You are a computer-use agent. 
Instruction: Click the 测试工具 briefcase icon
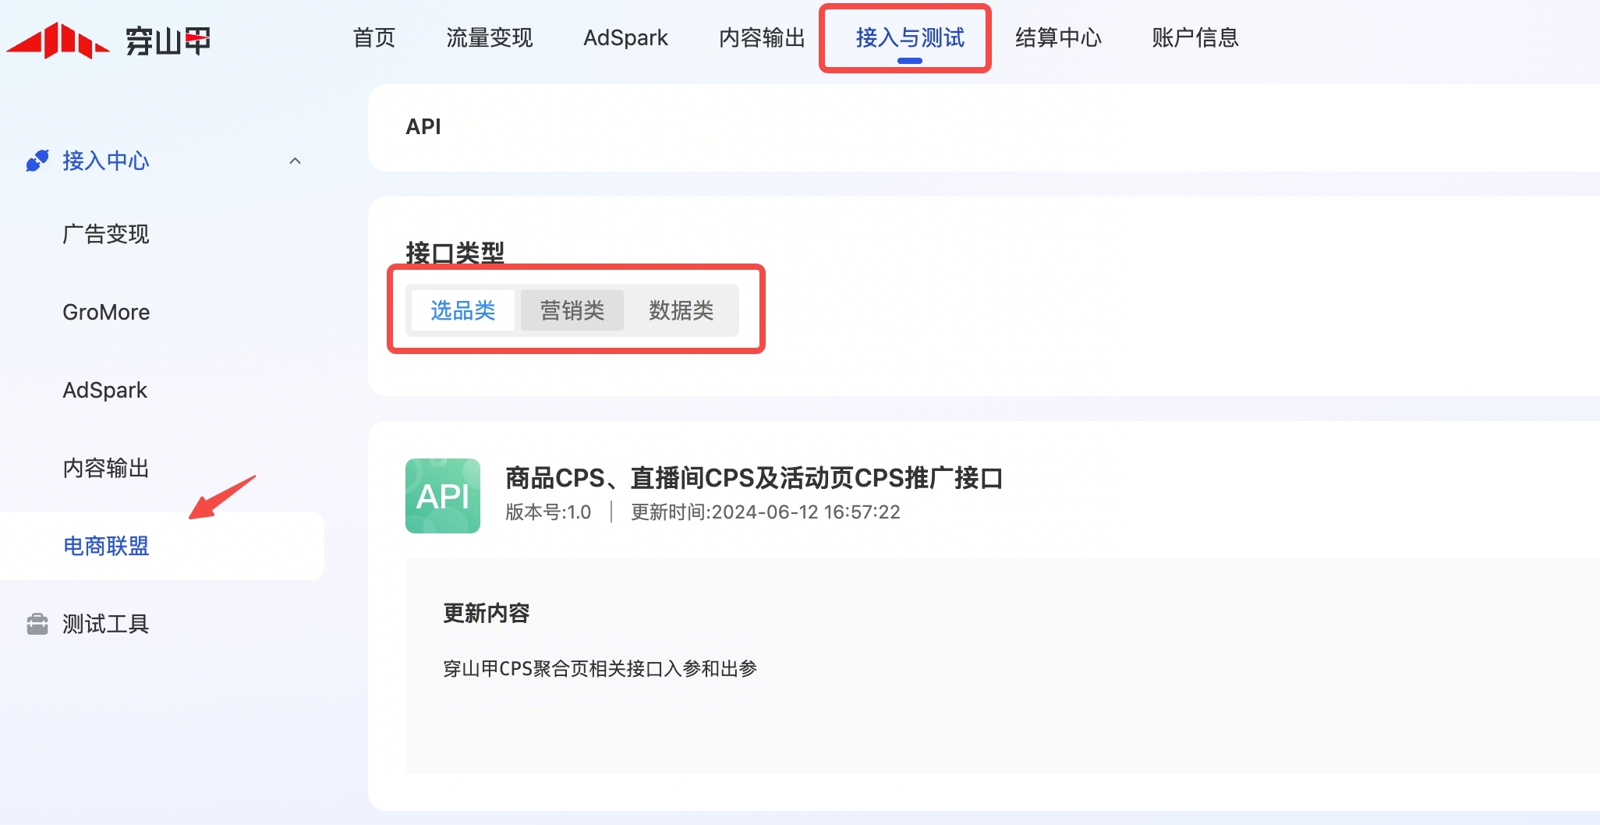click(37, 624)
